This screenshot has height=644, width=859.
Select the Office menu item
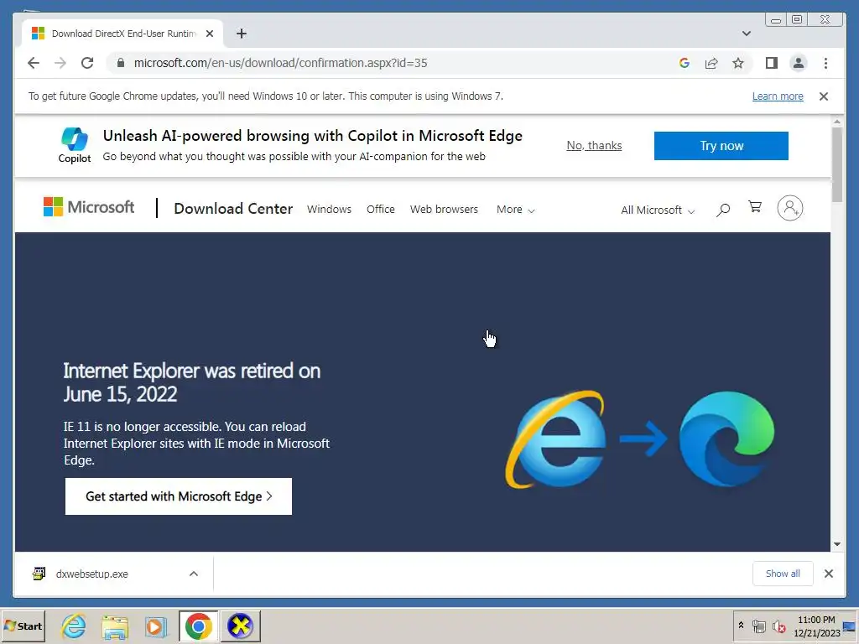click(x=381, y=209)
